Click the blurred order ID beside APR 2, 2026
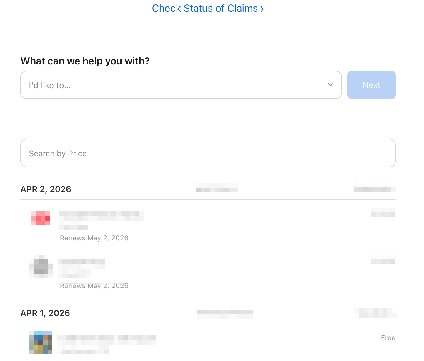This screenshot has width=424, height=361. (x=217, y=188)
